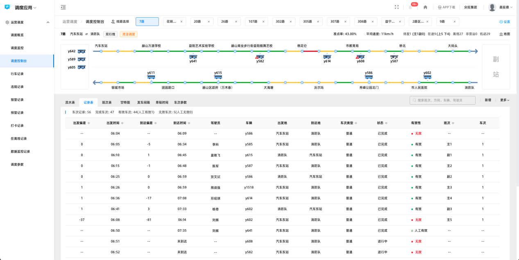Click waiting bus y642 at the main station
The width and height of the screenshot is (519, 260).
point(82,52)
